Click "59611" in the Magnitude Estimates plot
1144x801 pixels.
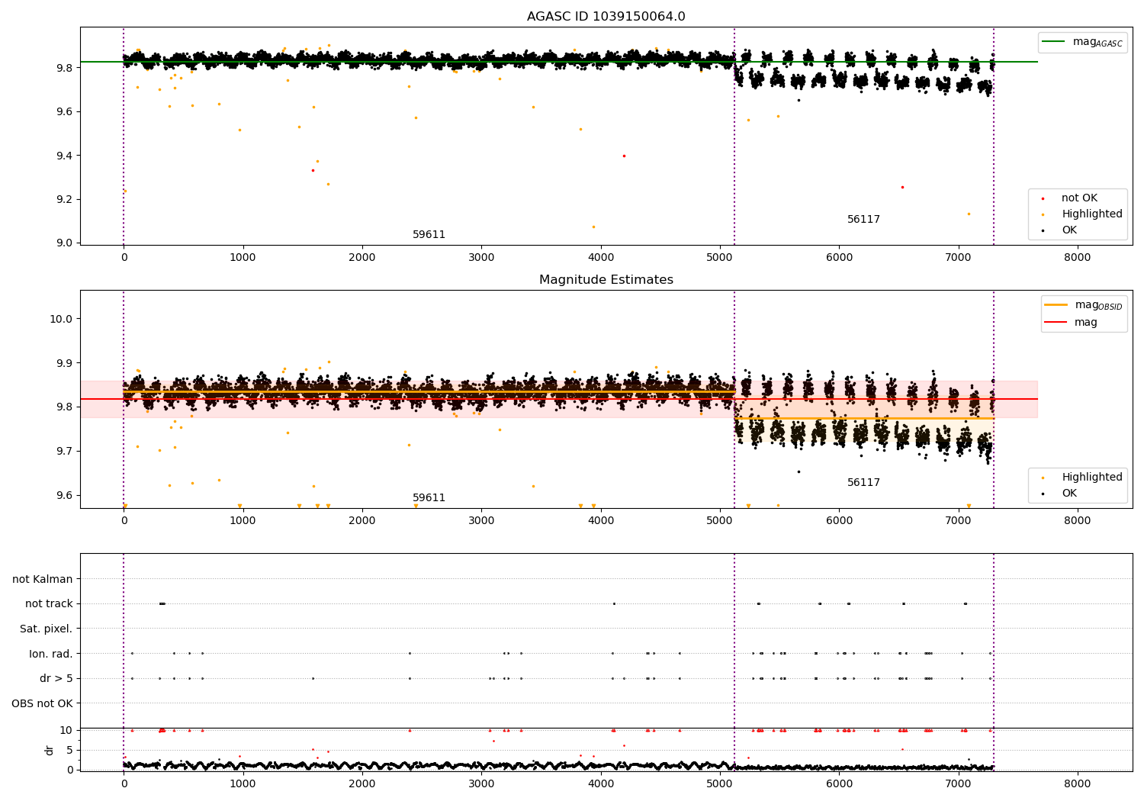(429, 498)
